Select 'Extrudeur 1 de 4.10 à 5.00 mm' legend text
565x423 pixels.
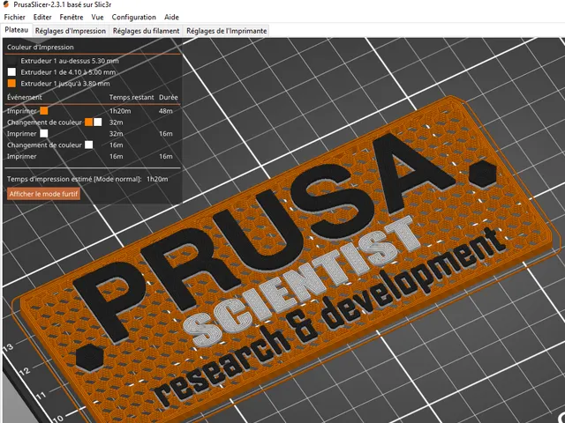point(68,72)
